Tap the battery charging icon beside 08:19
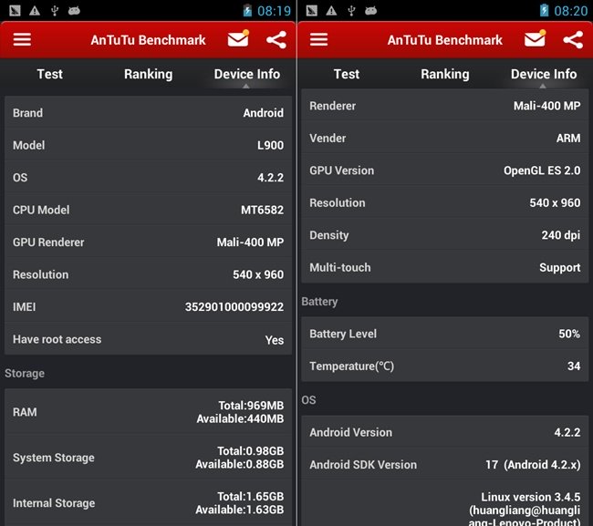 [247, 11]
